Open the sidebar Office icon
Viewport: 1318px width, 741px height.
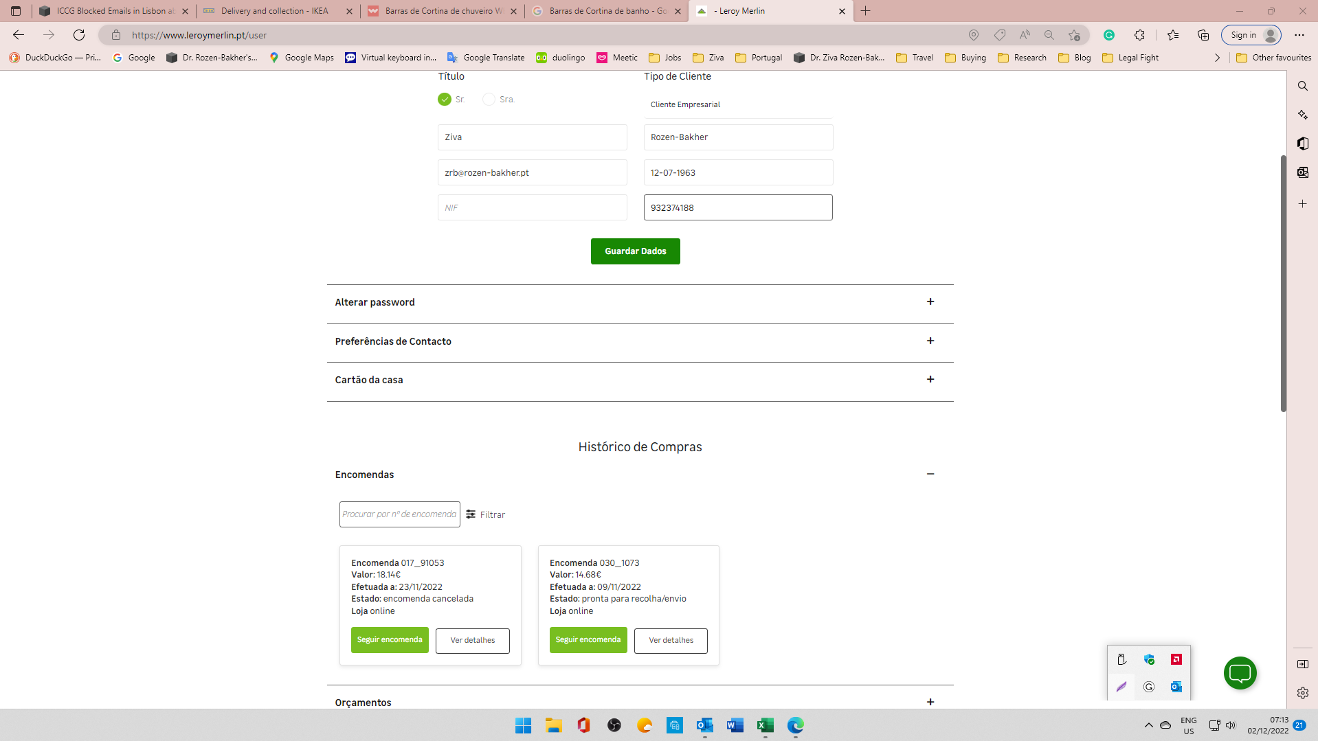tap(1302, 143)
